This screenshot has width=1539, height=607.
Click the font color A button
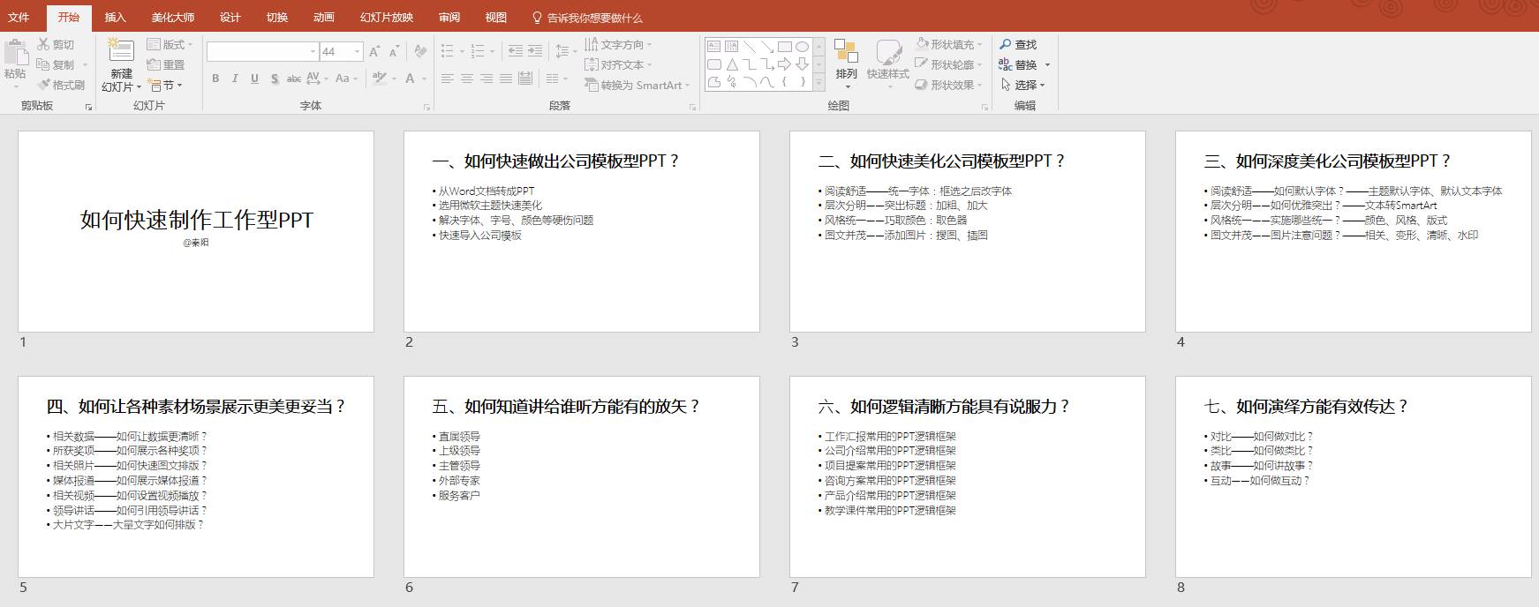click(410, 79)
